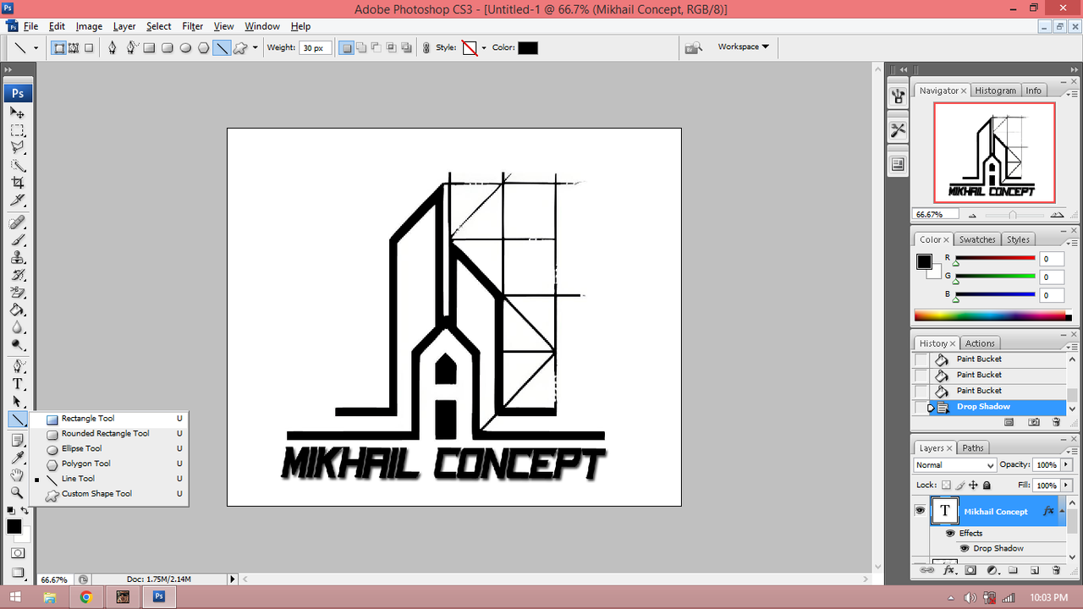
Task: Click the options bar Color swatch
Action: point(527,48)
